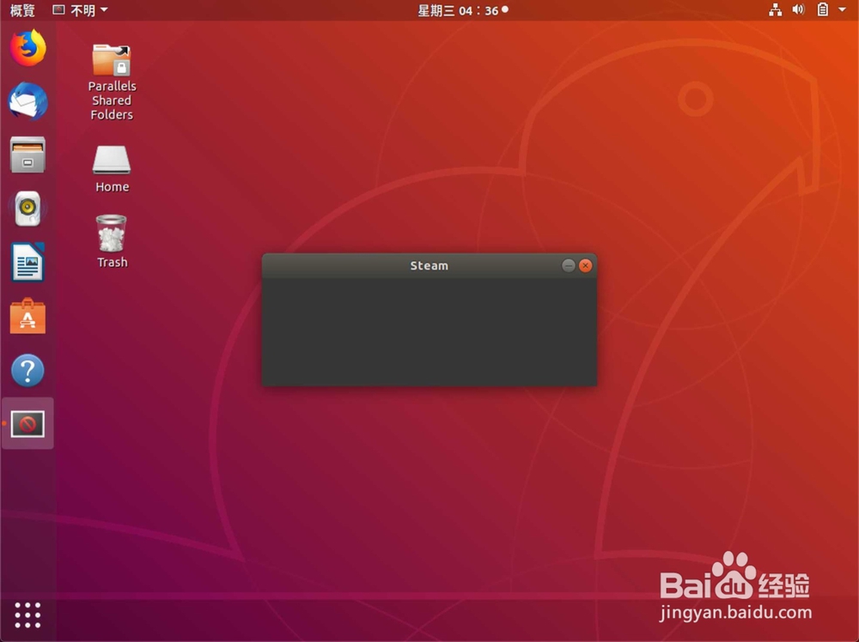The image size is (859, 642).
Task: Open the Help application in the dock
Action: coord(27,370)
